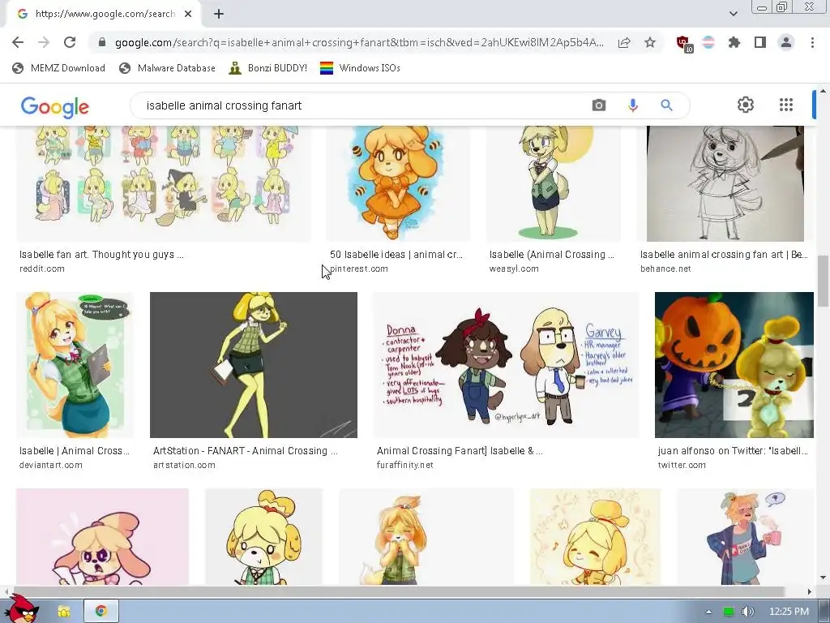
Task: Open File Explorer from the taskbar
Action: click(64, 612)
